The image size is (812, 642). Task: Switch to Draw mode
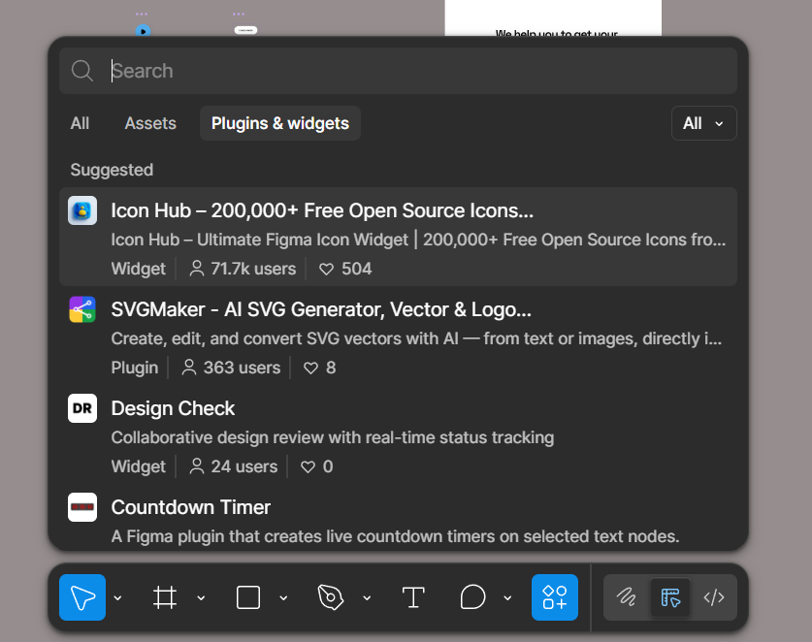(626, 597)
